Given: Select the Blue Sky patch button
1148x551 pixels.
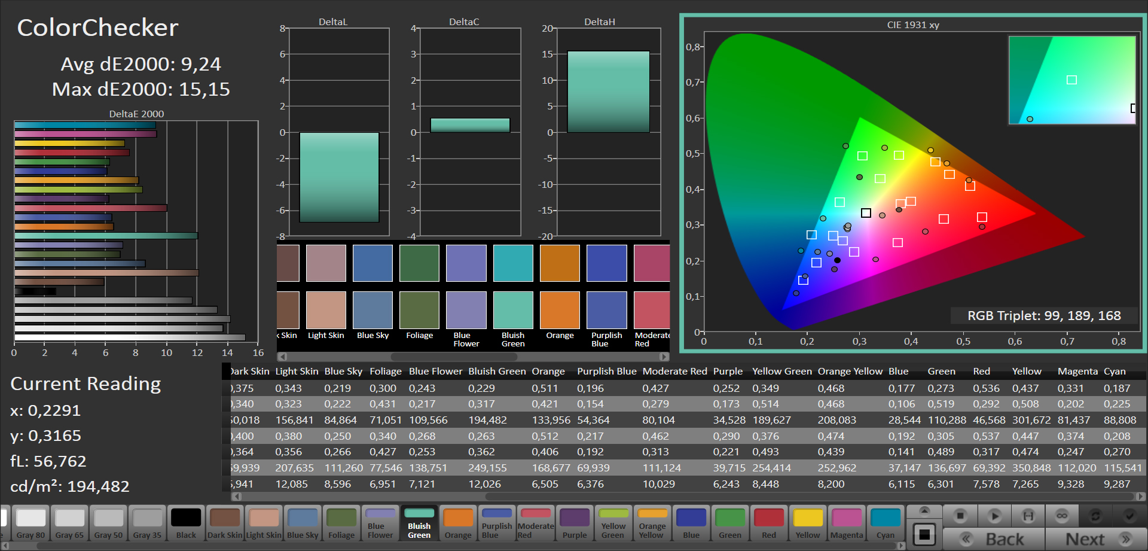Looking at the screenshot, I should pos(303,523).
